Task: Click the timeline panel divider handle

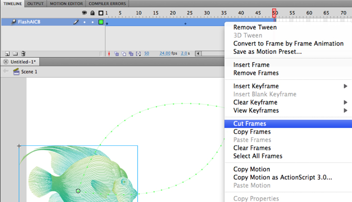Action: (101, 53)
